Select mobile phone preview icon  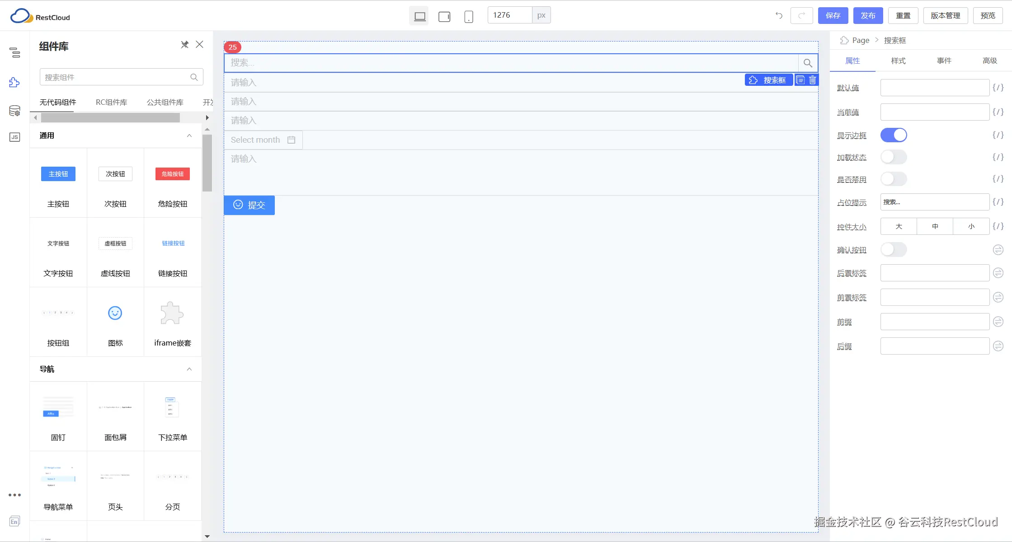tap(469, 17)
